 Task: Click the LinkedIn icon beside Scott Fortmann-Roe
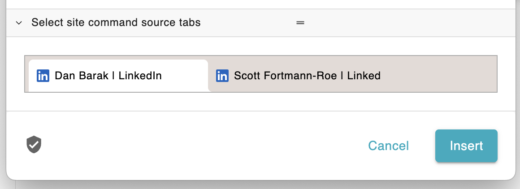222,76
